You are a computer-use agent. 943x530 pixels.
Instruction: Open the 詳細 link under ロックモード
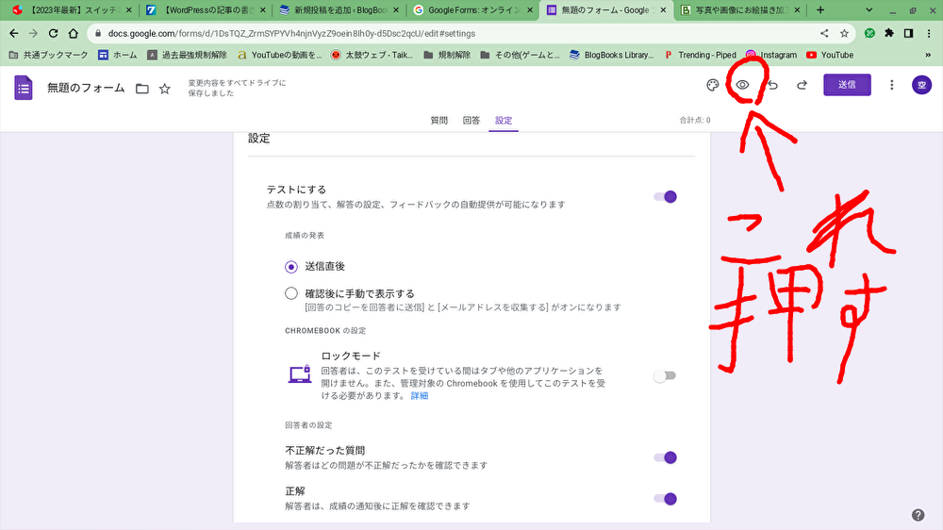pyautogui.click(x=419, y=396)
